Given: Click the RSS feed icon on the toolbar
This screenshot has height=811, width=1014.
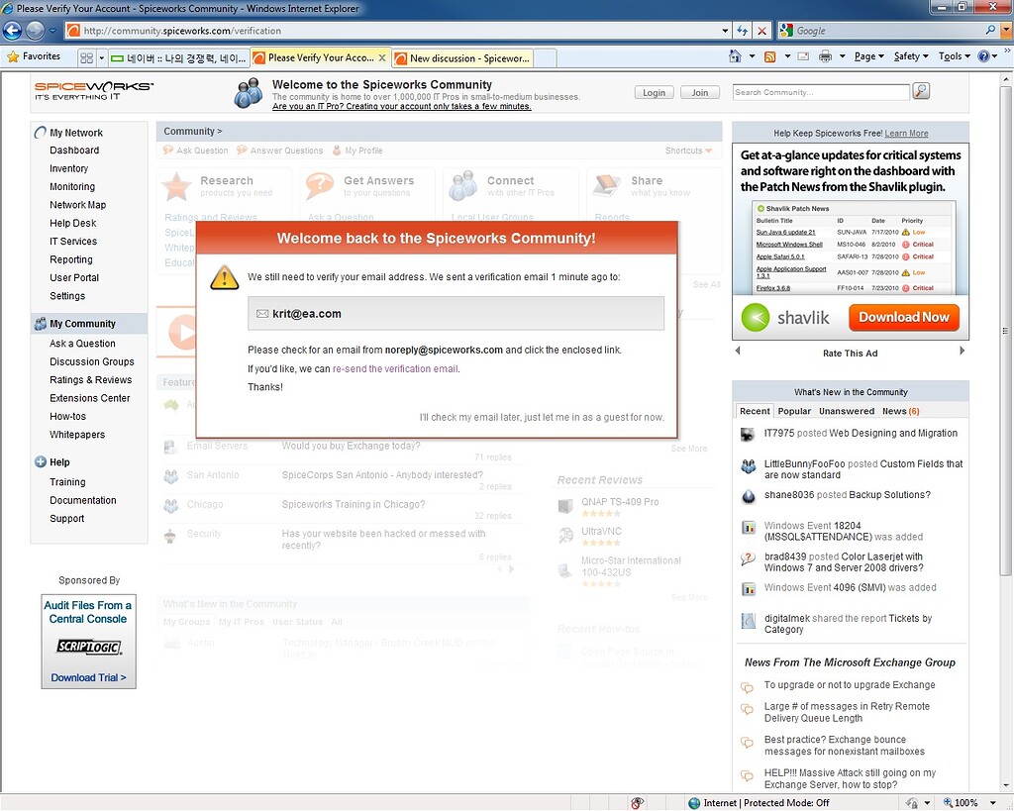Looking at the screenshot, I should [x=771, y=56].
